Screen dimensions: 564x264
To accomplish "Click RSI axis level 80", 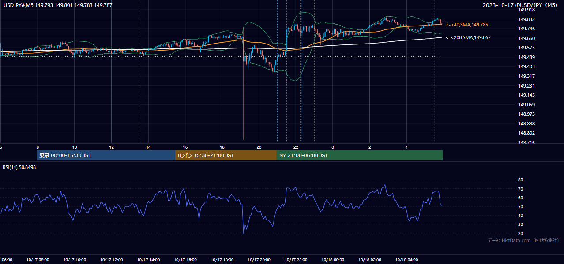I will [x=520, y=180].
